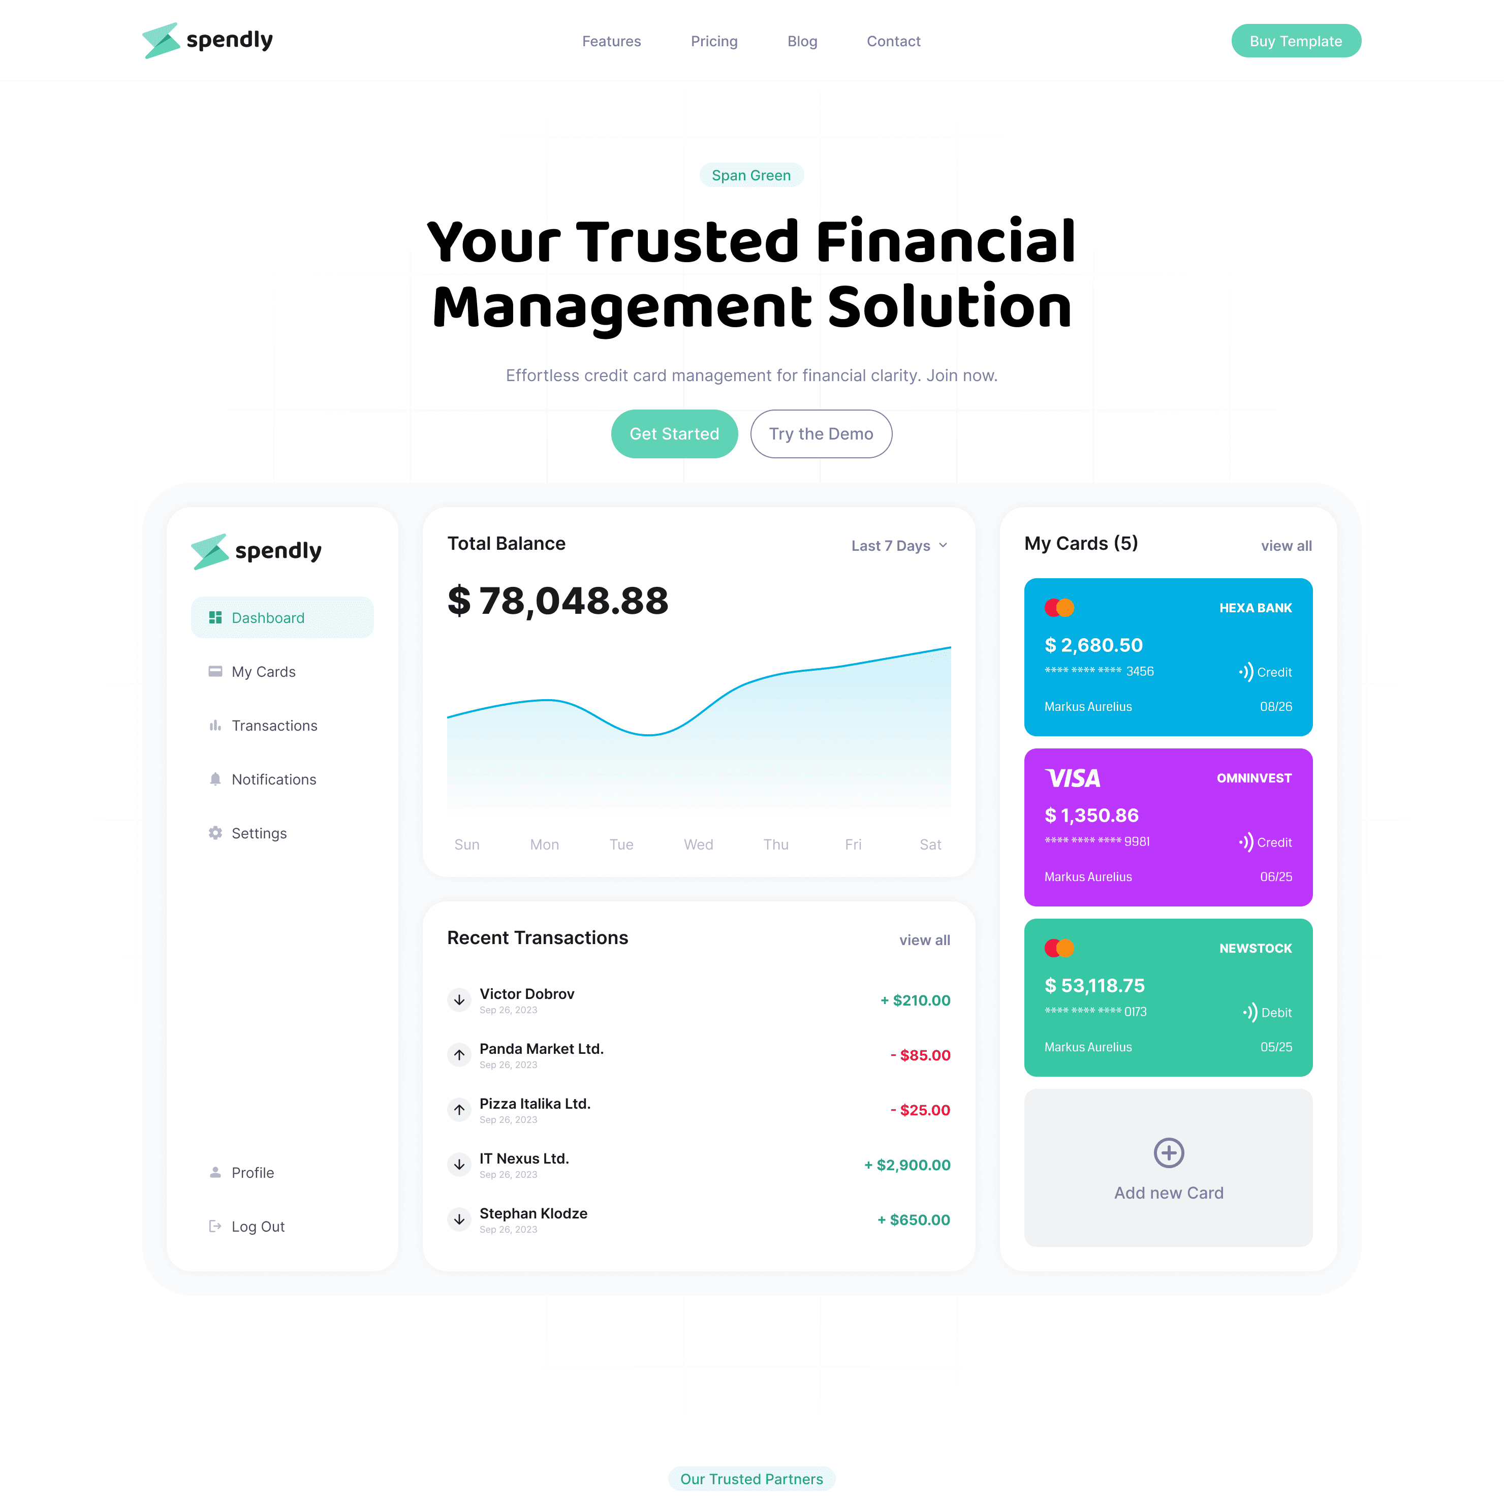Click the Features navigation menu item
1504x1504 pixels.
pyautogui.click(x=612, y=41)
